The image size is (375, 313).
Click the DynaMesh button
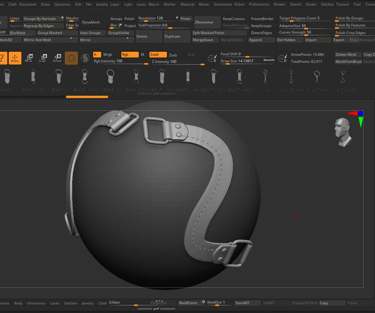[x=94, y=23]
